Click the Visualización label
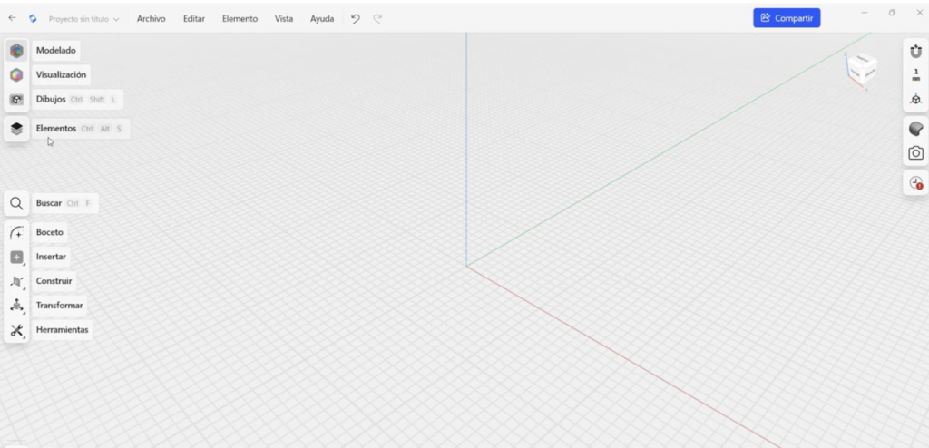 [61, 74]
